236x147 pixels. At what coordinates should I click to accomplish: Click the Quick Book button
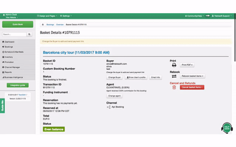(x=18, y=24)
